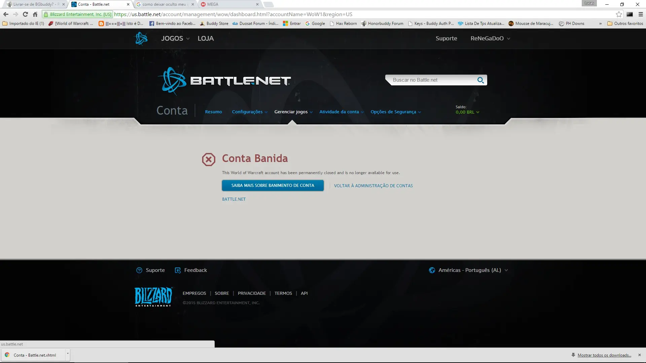Open the browser home page icon
This screenshot has height=363, width=646.
pyautogui.click(x=35, y=14)
